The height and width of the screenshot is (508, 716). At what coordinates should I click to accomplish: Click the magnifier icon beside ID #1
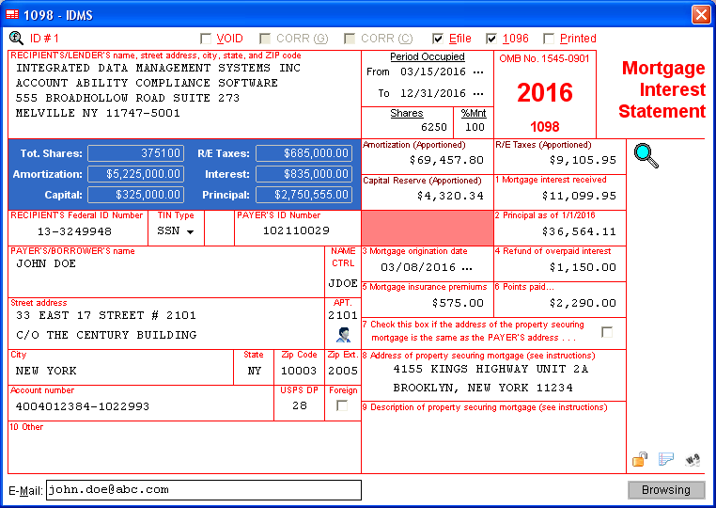point(16,39)
